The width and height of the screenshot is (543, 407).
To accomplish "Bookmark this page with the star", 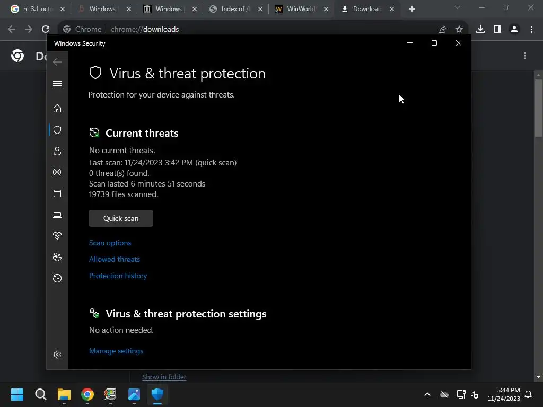I will click(x=459, y=29).
